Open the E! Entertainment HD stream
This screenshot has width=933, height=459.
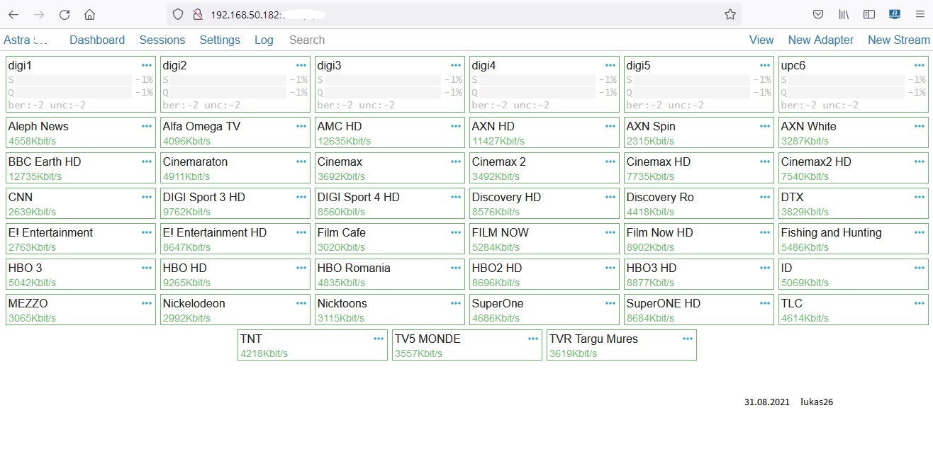235,239
